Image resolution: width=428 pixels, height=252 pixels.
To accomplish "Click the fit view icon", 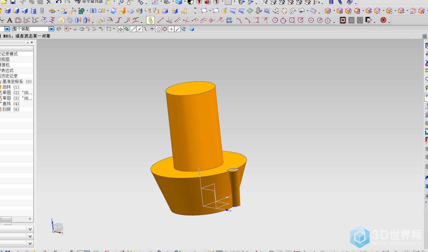I will click(x=155, y=2).
